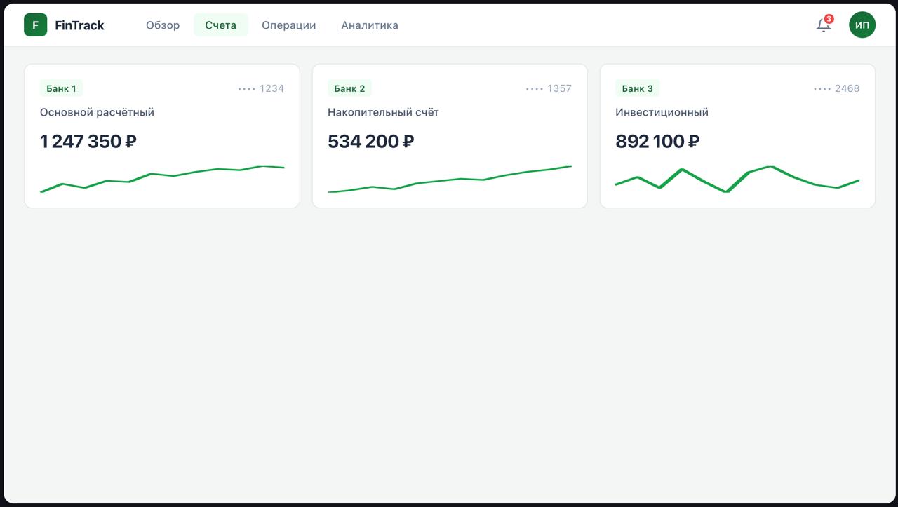Viewport: 898px width, 507px height.
Task: Open the ИП user avatar
Action: click(x=862, y=25)
